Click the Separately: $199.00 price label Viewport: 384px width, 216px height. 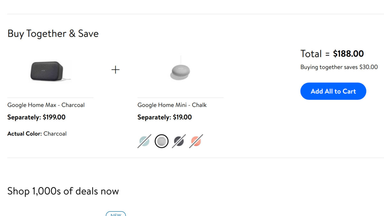pos(36,117)
